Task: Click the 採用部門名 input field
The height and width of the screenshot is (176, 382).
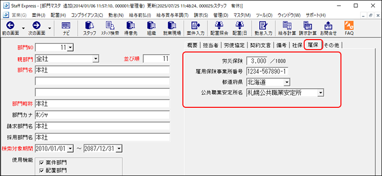Action: [x=102, y=137]
